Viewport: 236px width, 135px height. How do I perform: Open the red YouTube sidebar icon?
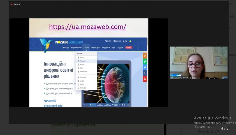point(145,79)
